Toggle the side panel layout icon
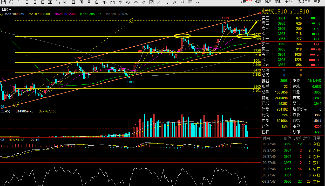The width and height of the screenshot is (325, 186). [152, 2]
